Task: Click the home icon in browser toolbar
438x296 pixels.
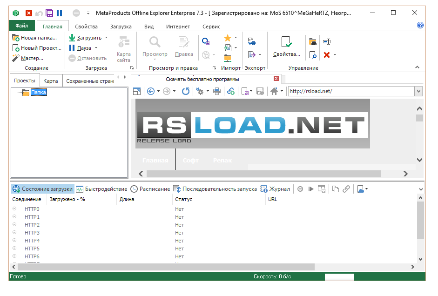Action: coord(274,91)
